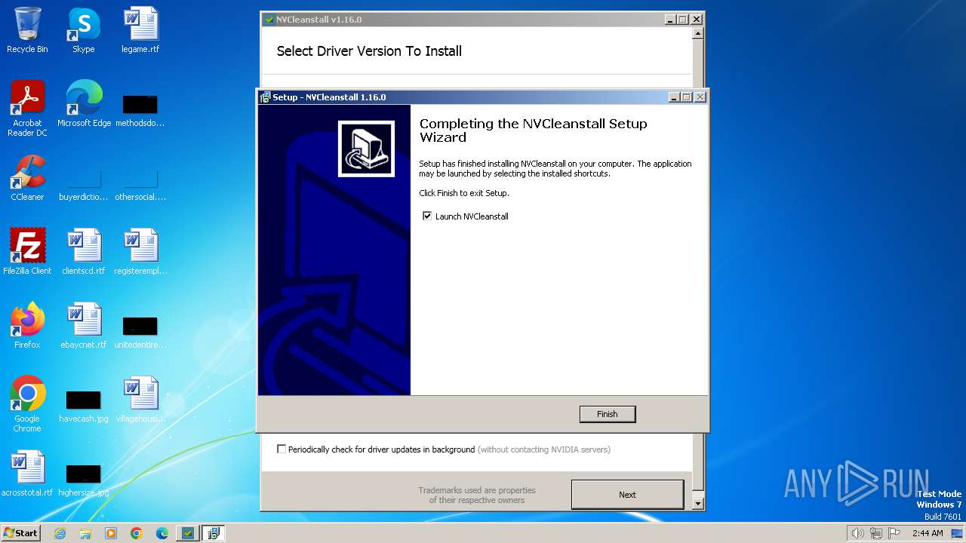Select CCleaner desktop shortcut
966x543 pixels.
(27, 179)
